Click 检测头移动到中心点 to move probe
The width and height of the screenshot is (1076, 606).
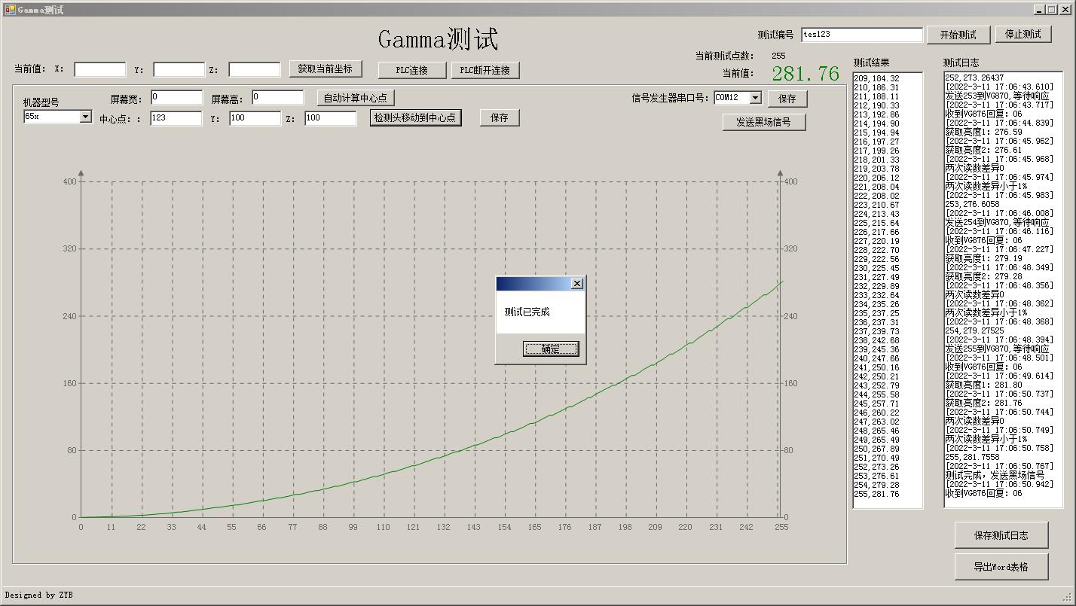415,117
